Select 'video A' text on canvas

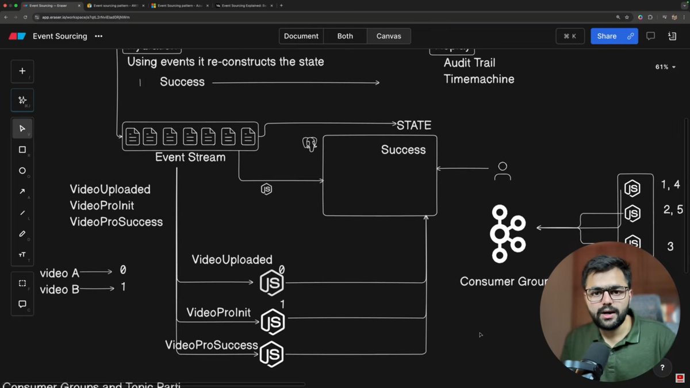59,273
